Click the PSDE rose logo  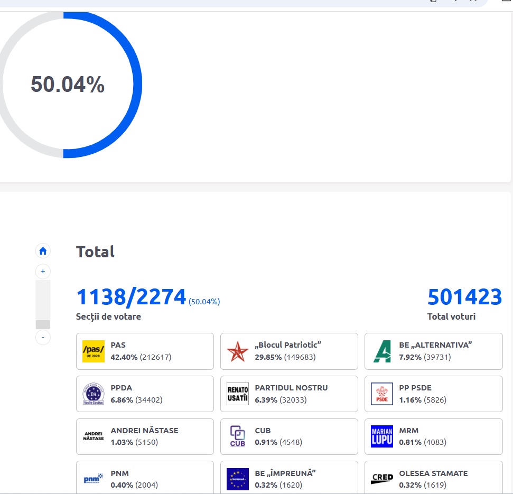381,394
